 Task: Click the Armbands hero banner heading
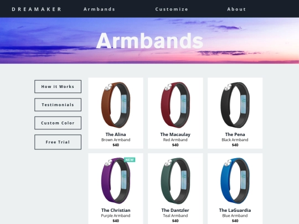(x=149, y=41)
